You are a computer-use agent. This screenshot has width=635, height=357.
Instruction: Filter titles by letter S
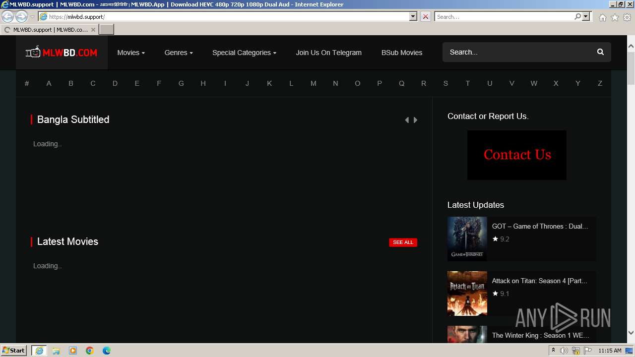coord(445,83)
